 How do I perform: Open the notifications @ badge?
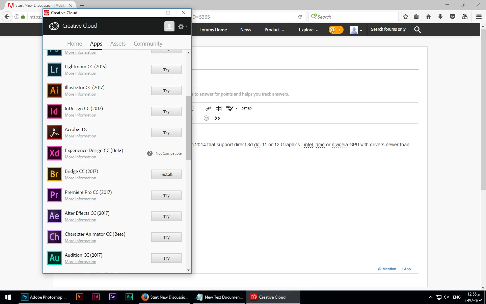pyautogui.click(x=336, y=30)
